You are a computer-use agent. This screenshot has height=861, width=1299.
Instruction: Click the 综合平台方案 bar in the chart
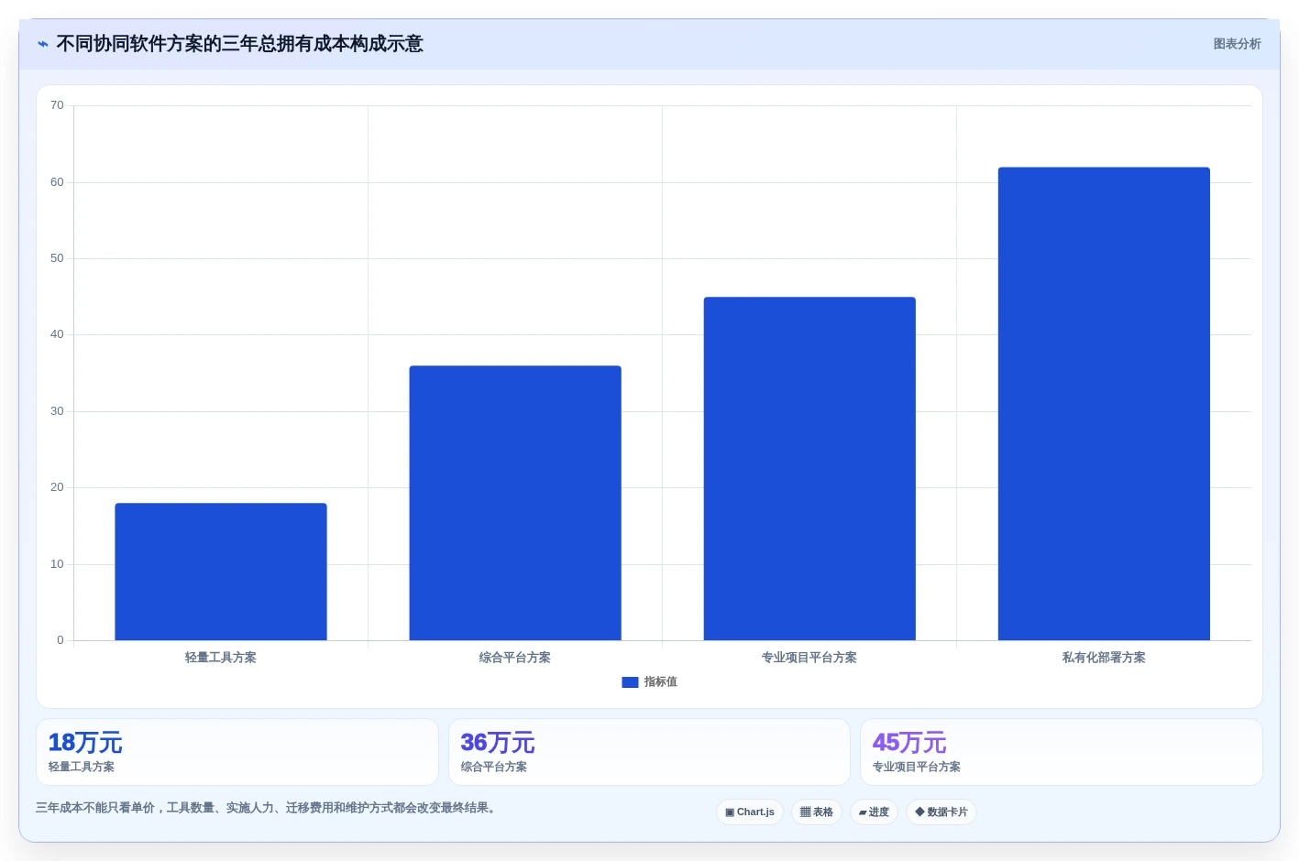tap(515, 503)
